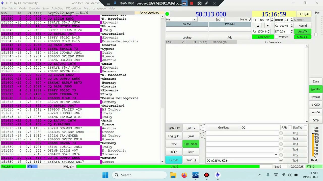Image resolution: width=323 pixels, height=181 pixels.
Task: Open the Bandicam recorder taskbar icon
Action: [206, 175]
